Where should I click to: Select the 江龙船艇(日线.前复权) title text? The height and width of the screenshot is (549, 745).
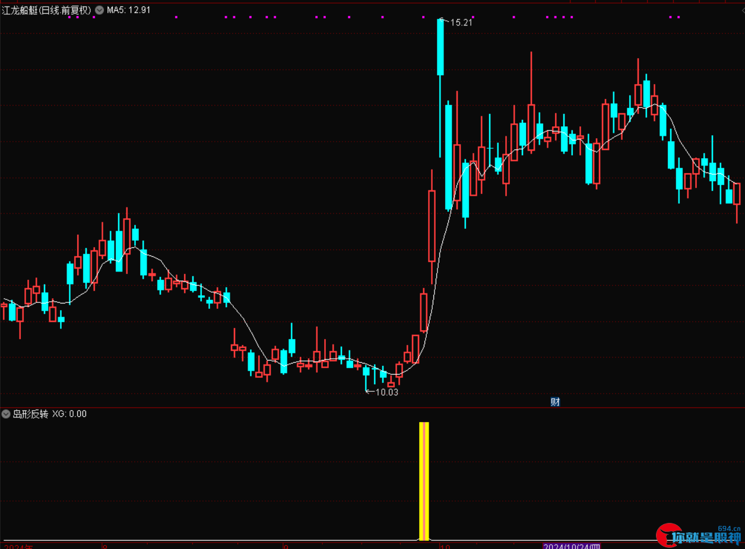pos(46,10)
